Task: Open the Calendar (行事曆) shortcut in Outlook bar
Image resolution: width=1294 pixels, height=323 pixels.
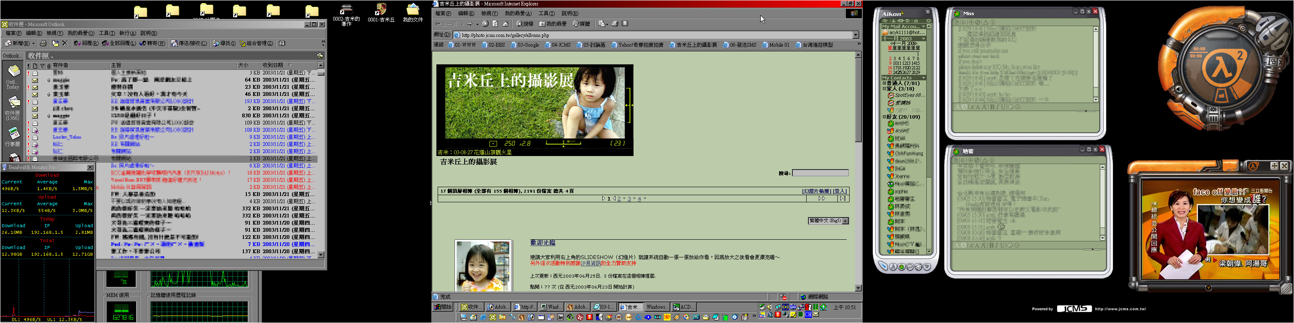Action: click(13, 136)
